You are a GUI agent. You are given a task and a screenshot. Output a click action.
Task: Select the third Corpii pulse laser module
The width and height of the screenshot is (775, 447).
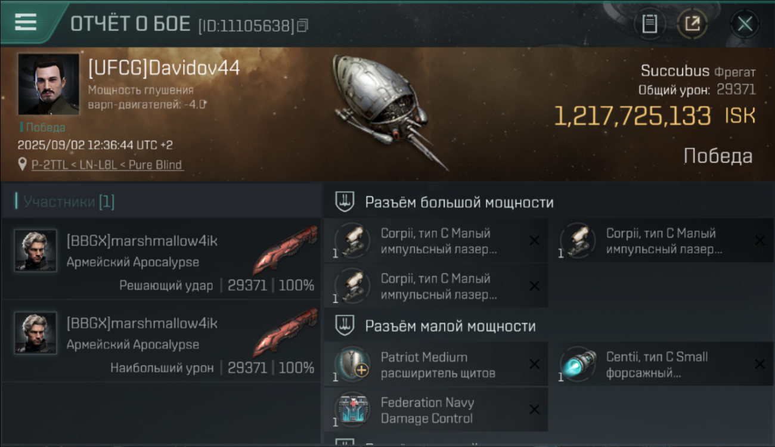[x=436, y=286]
